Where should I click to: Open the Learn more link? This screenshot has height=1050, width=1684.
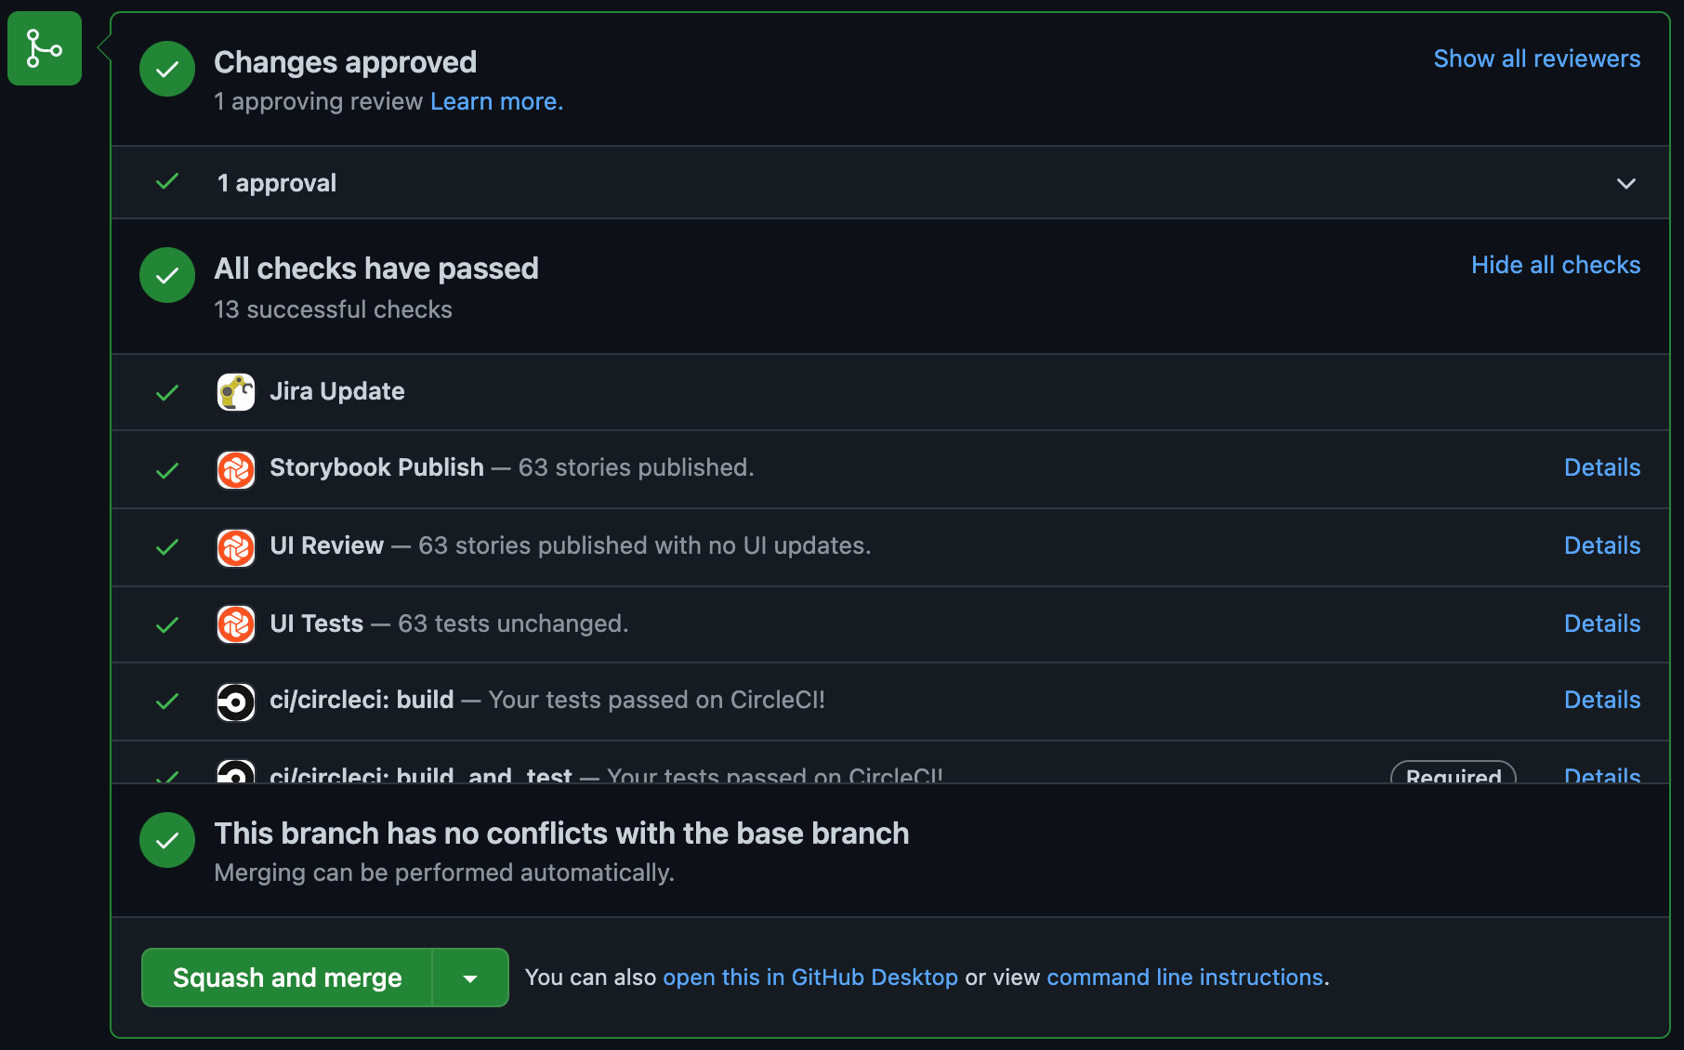[496, 101]
